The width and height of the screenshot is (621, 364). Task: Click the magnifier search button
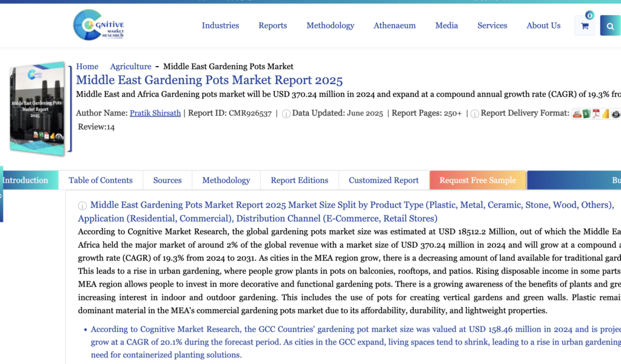coord(610,25)
